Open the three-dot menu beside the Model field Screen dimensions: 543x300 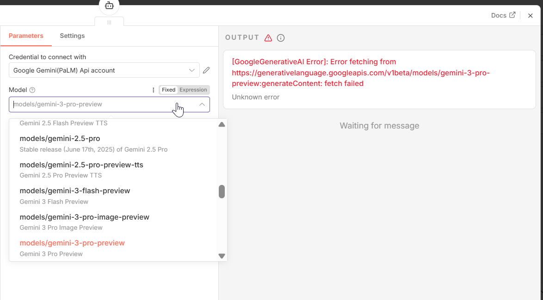click(x=153, y=90)
